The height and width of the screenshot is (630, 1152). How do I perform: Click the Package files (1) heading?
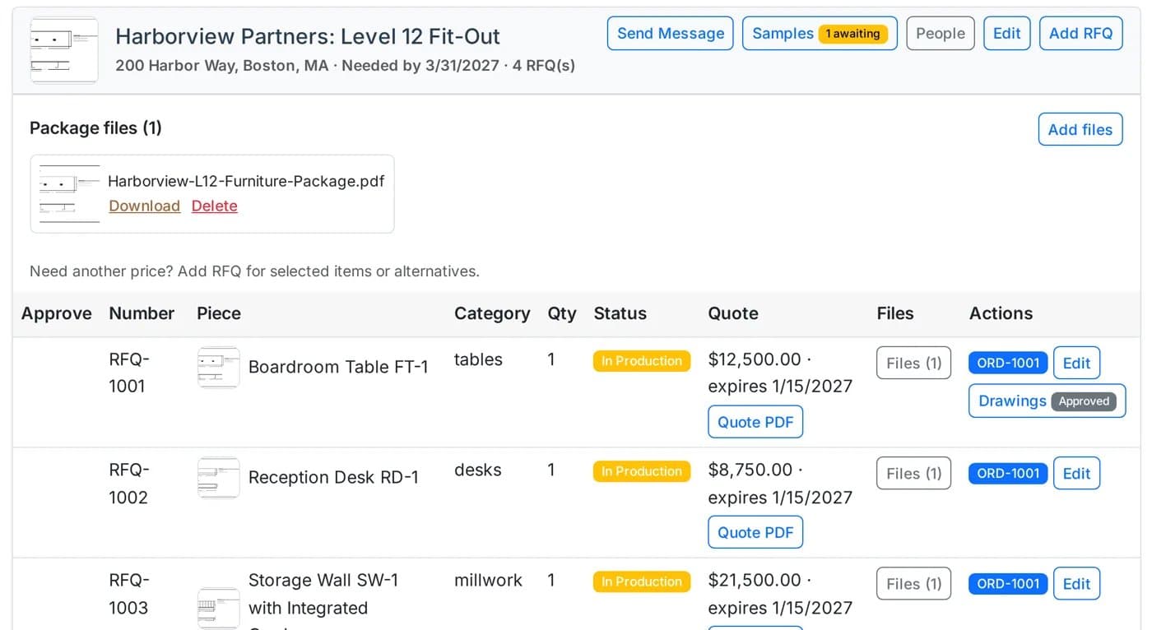coord(95,127)
